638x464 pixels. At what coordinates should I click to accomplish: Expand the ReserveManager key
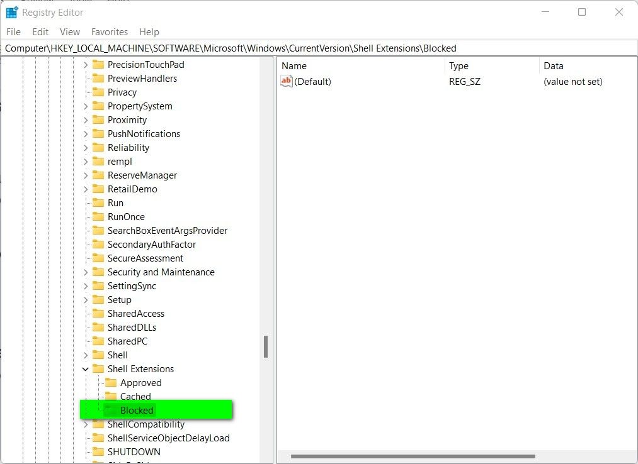click(x=86, y=175)
